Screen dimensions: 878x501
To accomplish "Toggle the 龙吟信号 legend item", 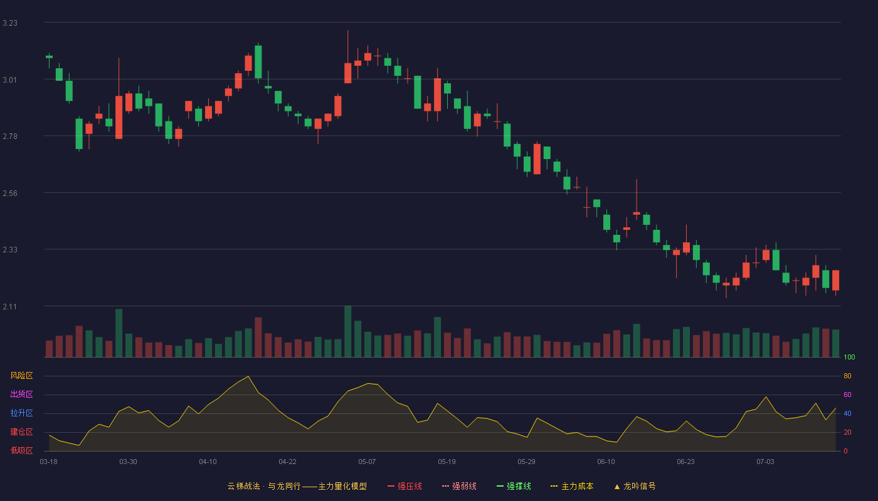I will pos(635,486).
